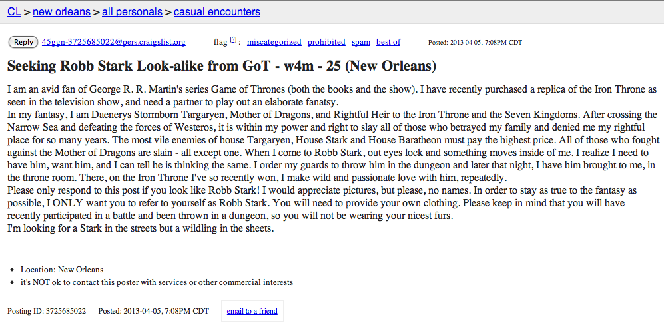
Task: Open the new orleans breadcrumb link
Action: pos(61,11)
